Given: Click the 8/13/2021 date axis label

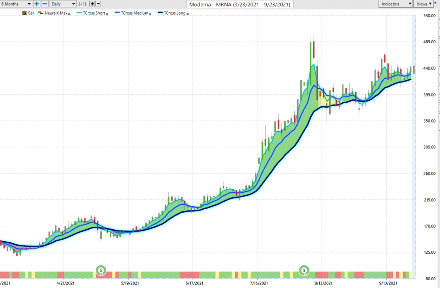Looking at the screenshot, I should (x=324, y=283).
